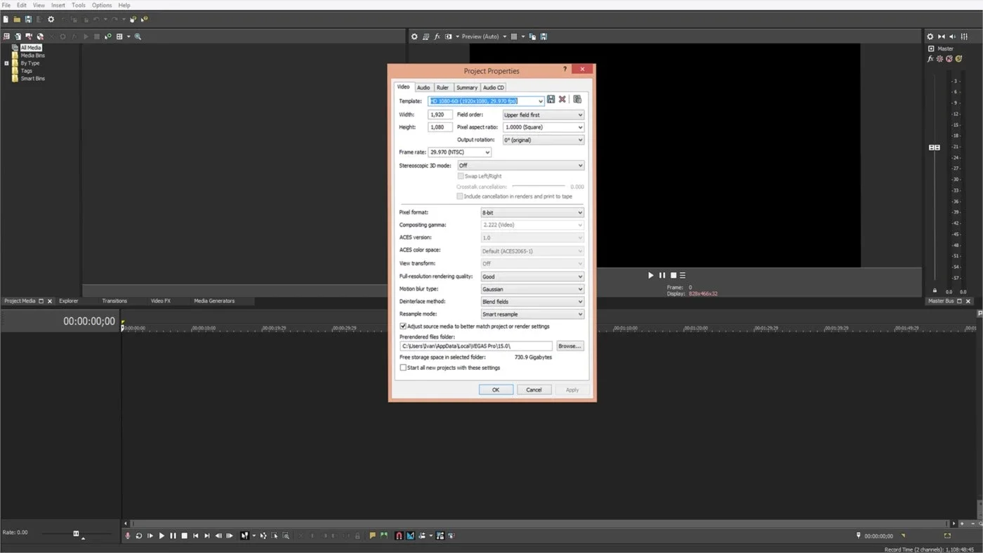
Task: Open the Tools menu
Action: pyautogui.click(x=79, y=5)
